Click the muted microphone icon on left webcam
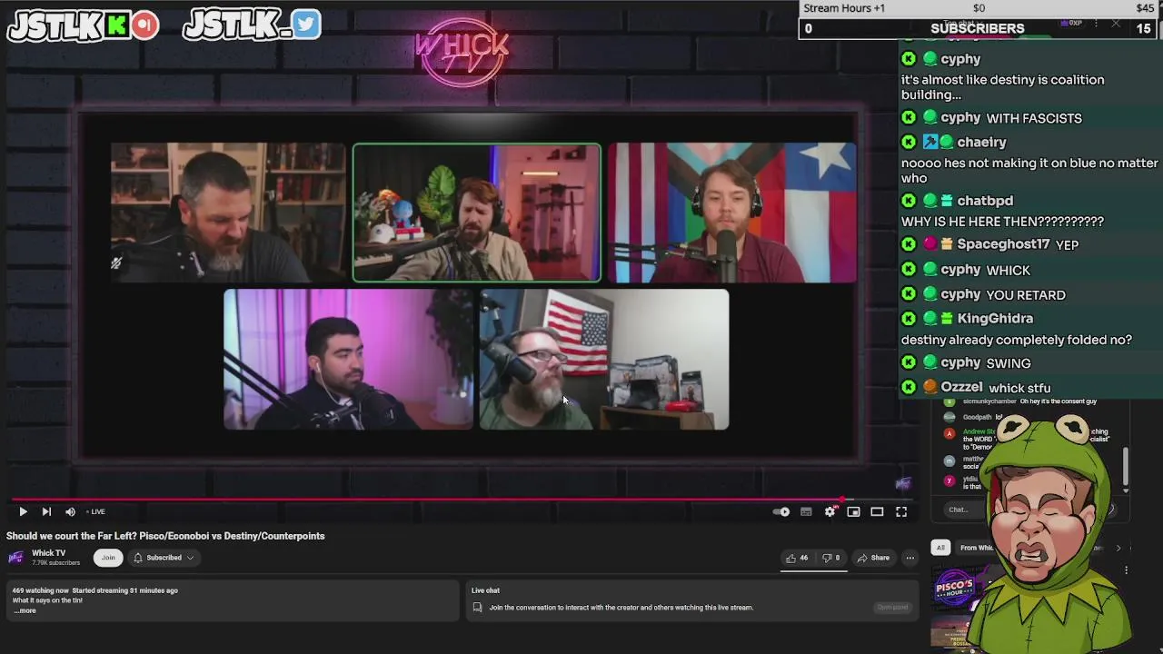The width and height of the screenshot is (1163, 654). point(116,263)
